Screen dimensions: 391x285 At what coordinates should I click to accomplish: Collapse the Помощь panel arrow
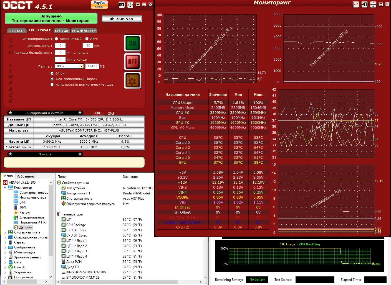[80, 154]
